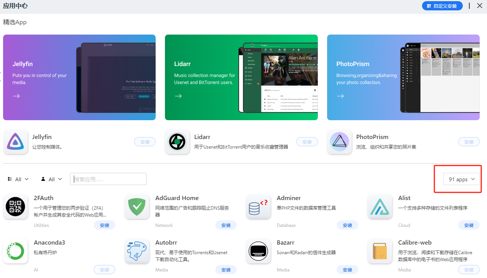
Task: Open the AdGuard Home shield icon
Action: [137, 207]
